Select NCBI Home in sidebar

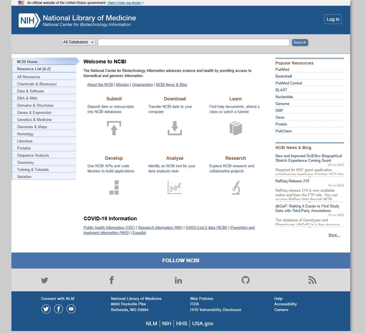44,62
